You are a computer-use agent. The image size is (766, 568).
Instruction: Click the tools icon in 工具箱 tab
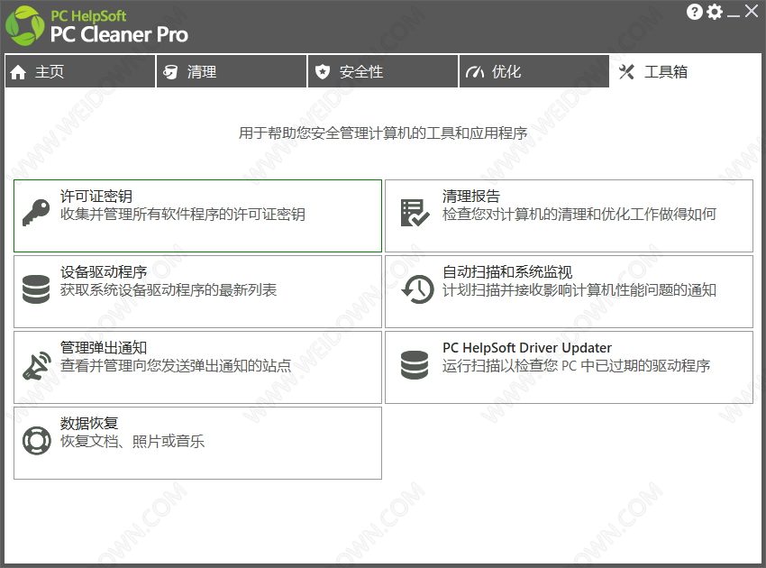tap(626, 72)
